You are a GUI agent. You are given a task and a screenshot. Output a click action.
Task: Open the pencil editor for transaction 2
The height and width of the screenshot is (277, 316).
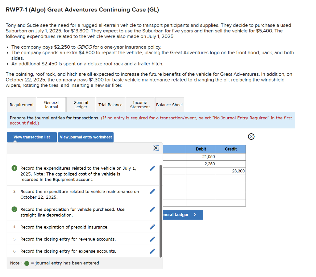(x=152, y=191)
